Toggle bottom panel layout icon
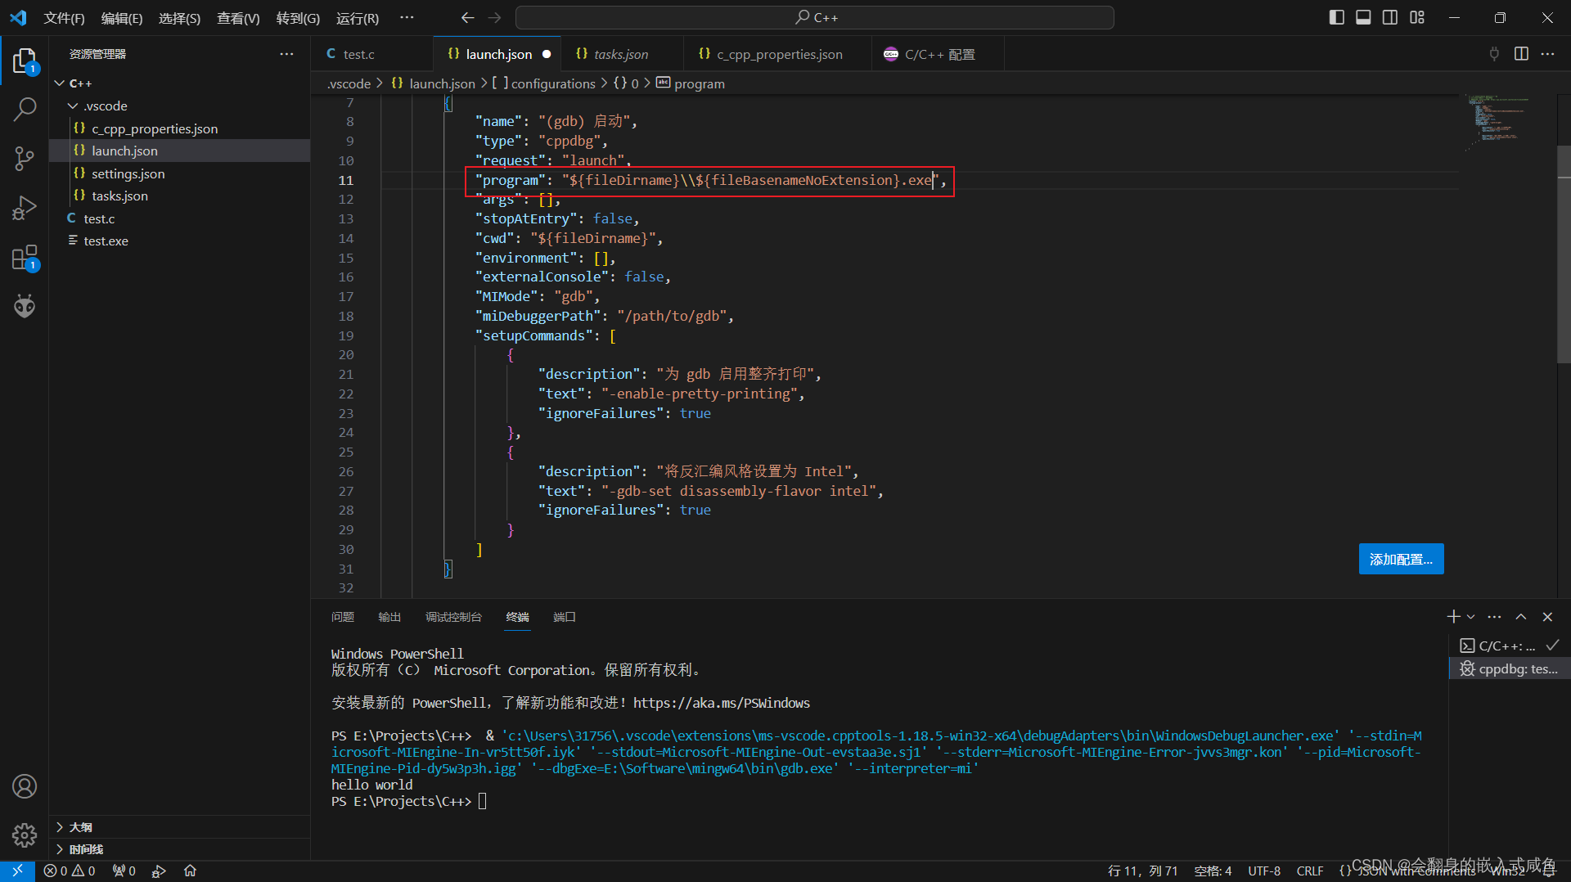This screenshot has height=882, width=1571. 1363,17
